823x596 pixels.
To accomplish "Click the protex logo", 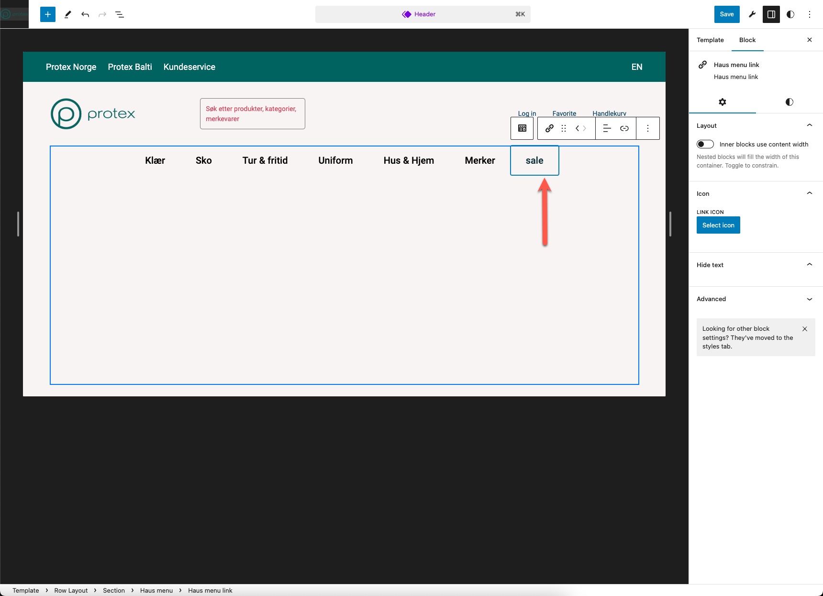I will point(93,113).
